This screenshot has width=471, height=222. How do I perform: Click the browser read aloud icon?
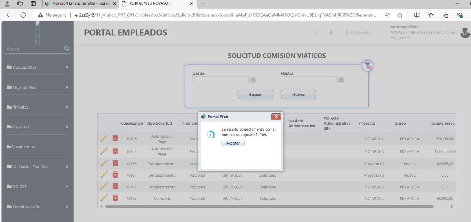click(387, 15)
